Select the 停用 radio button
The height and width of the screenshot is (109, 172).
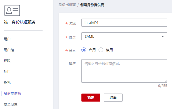101,50
